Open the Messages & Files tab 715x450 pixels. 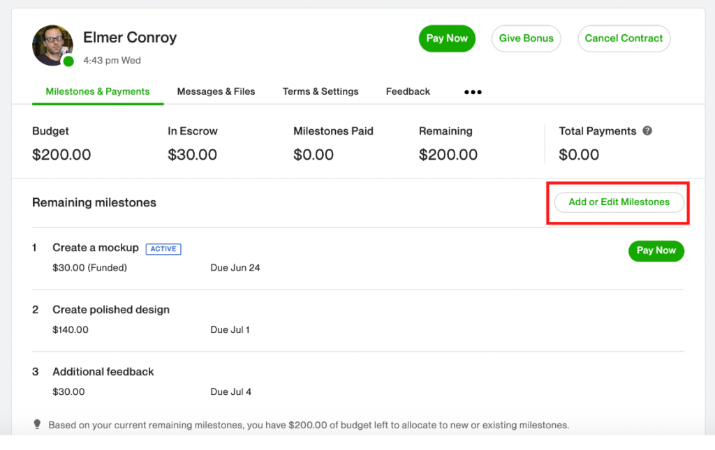coord(216,91)
